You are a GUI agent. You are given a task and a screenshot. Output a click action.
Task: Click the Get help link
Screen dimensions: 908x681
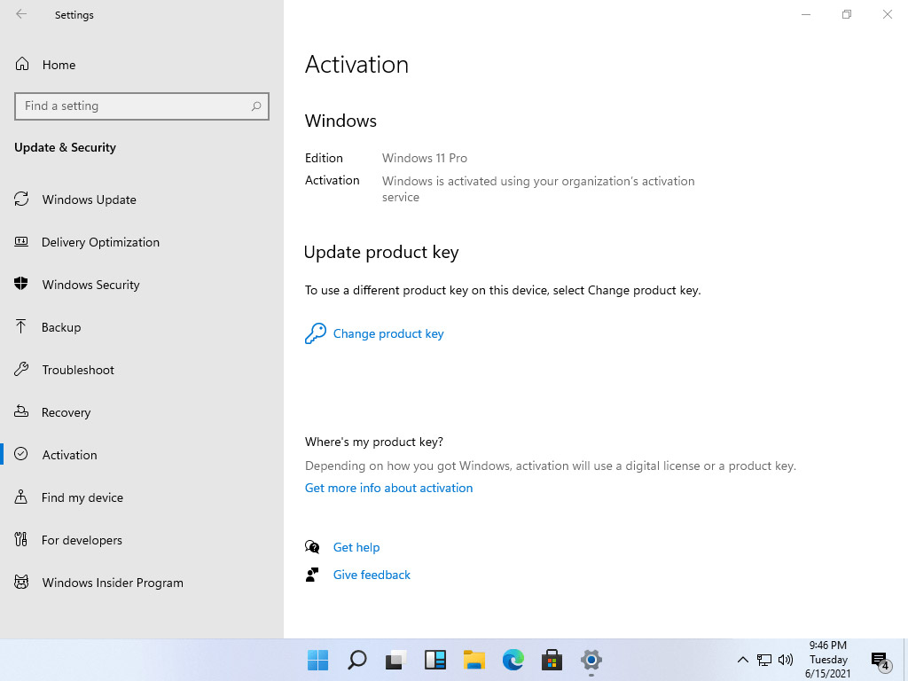(356, 547)
